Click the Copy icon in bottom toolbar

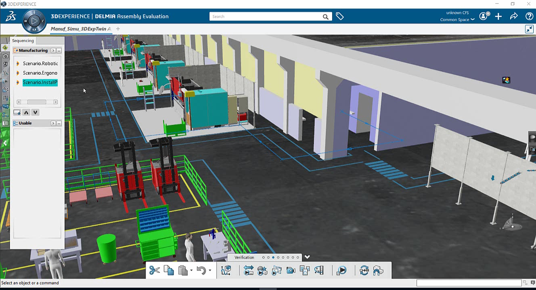[169, 270]
